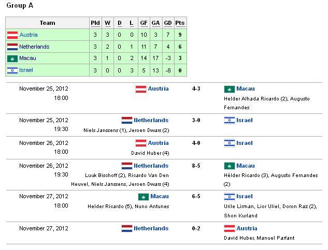Open the Macau link in standings table
The width and height of the screenshot is (328, 250).
(x=27, y=58)
